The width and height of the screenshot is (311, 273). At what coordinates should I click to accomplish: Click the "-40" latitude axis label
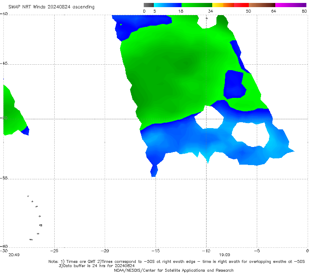pyautogui.click(x=4, y=14)
